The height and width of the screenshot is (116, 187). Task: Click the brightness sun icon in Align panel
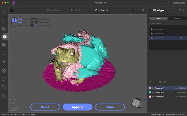pos(150,10)
